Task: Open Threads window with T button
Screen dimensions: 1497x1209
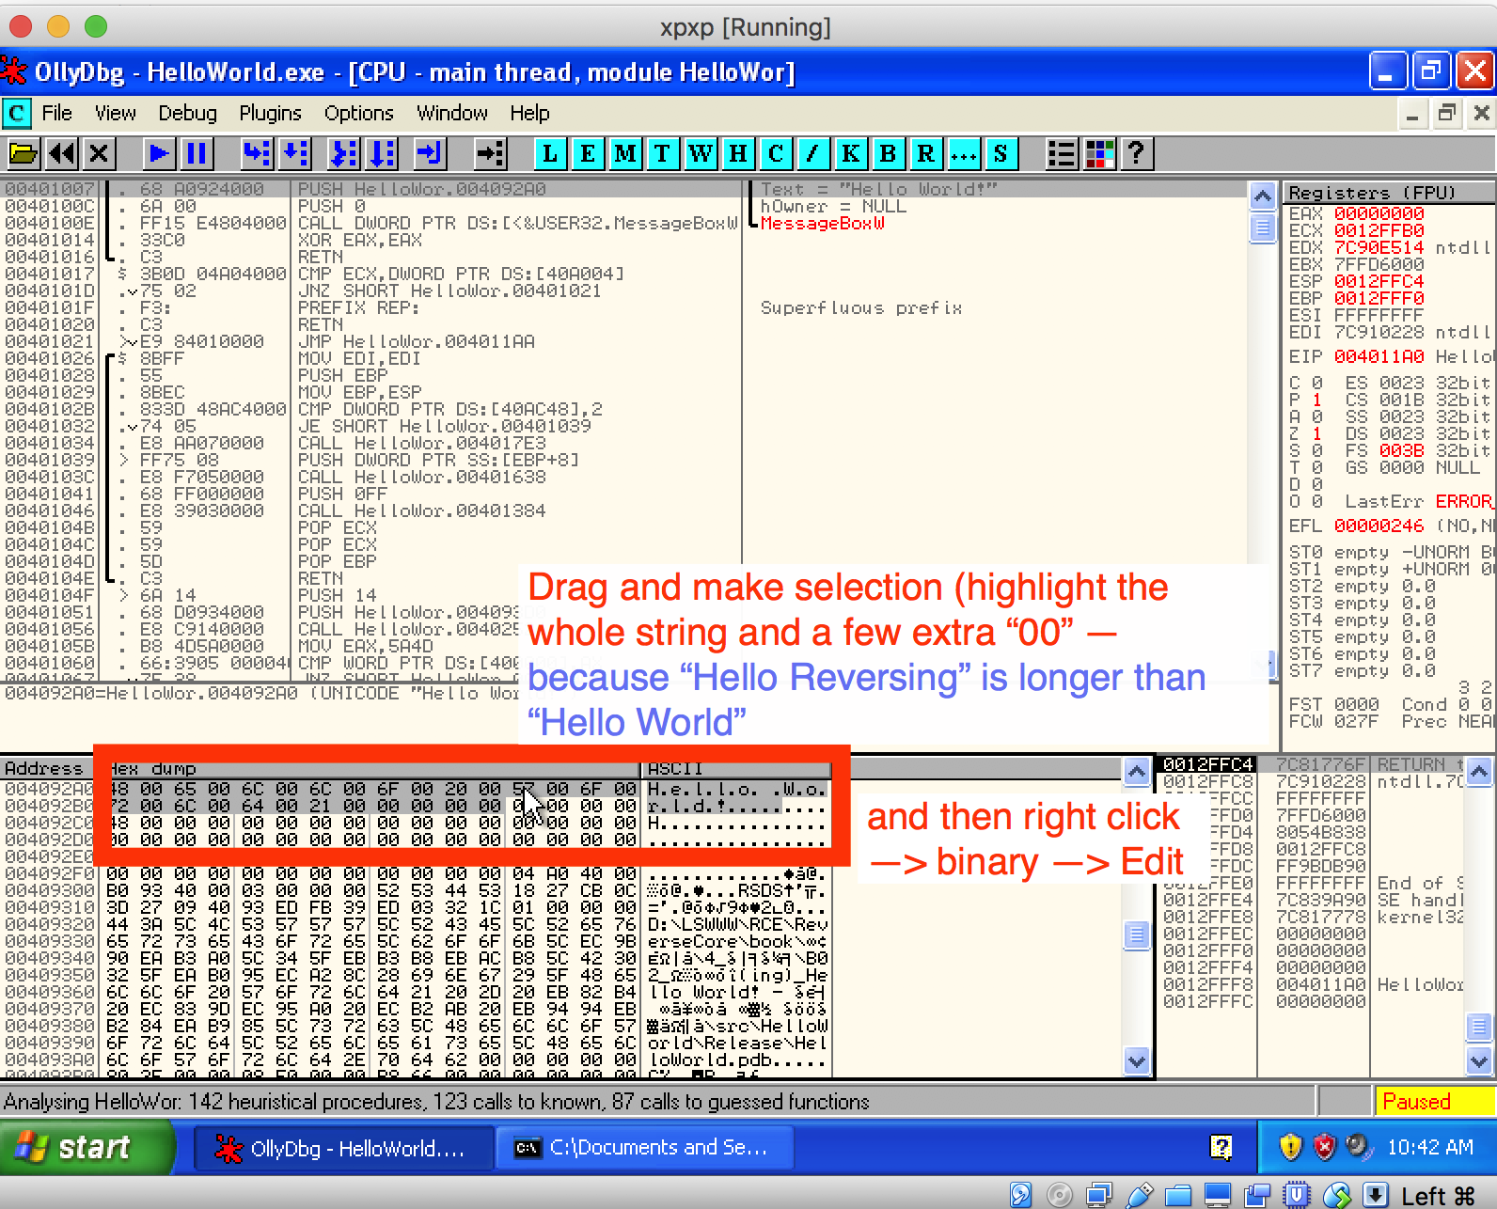Action: pos(663,153)
